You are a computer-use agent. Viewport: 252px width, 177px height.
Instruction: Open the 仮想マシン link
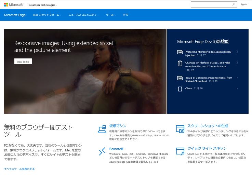[x=118, y=126]
